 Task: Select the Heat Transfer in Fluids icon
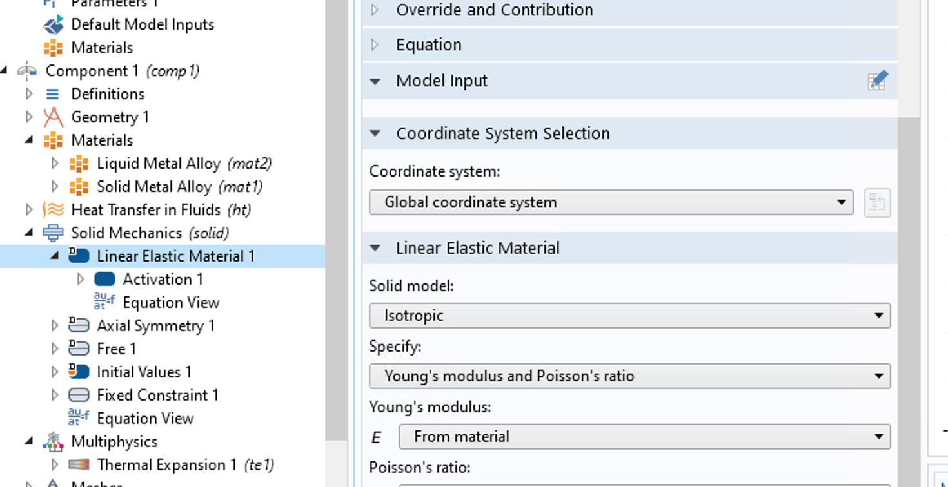pos(53,210)
